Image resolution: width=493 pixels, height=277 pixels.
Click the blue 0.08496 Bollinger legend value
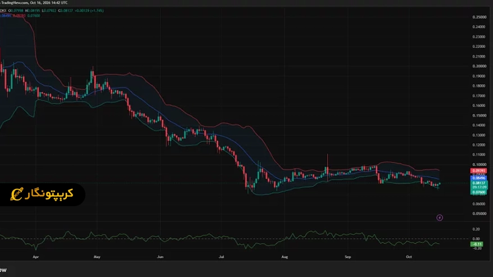(6, 16)
